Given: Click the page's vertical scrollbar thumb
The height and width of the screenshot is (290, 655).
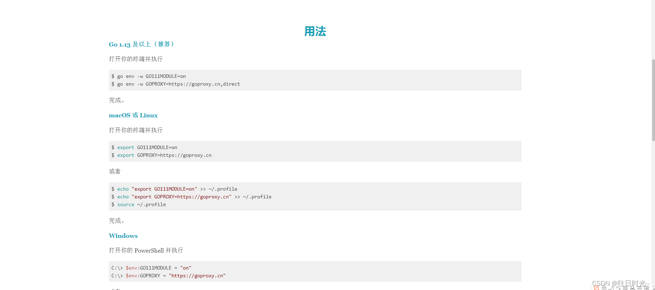Looking at the screenshot, I should click(653, 100).
